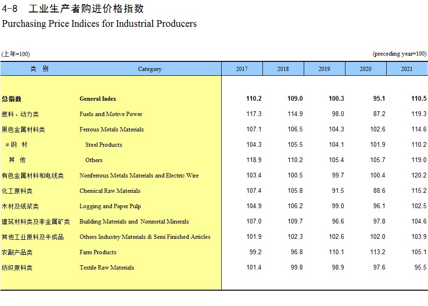Select the Logging and Paper Pulp label
The image size is (428, 306).
click(x=110, y=206)
